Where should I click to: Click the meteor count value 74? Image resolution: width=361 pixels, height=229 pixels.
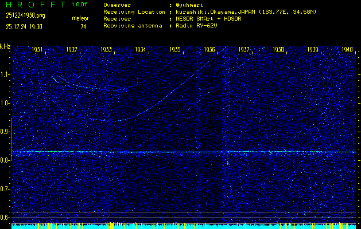(83, 26)
